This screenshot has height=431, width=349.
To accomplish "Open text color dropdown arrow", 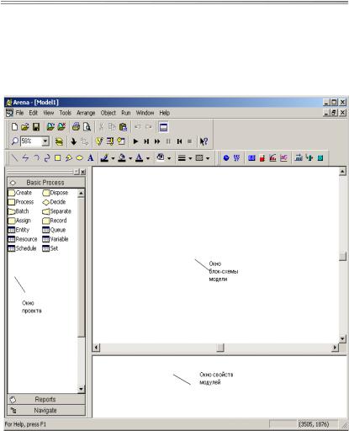I will (x=148, y=158).
